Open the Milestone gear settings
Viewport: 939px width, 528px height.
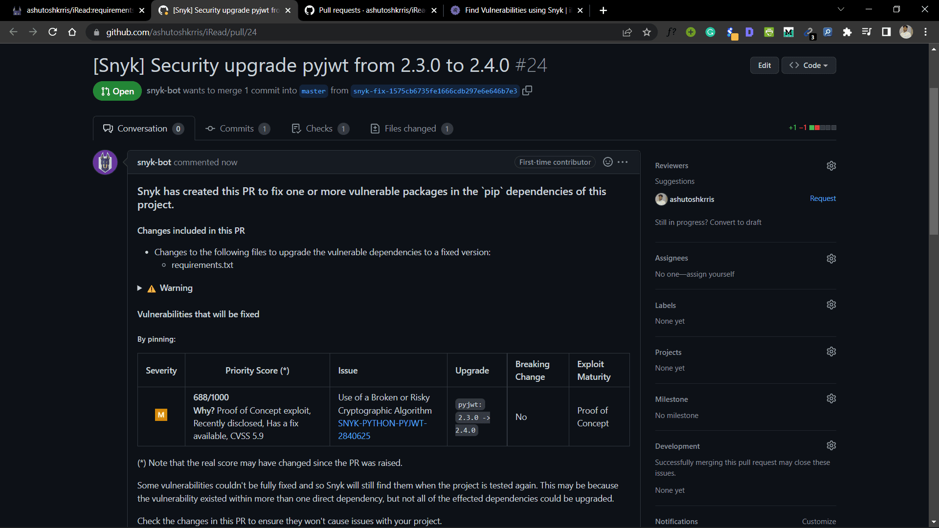831,398
